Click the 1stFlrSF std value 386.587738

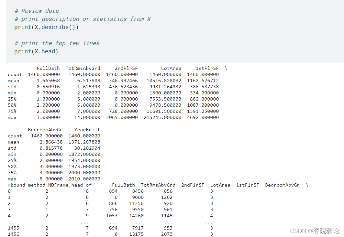point(204,87)
